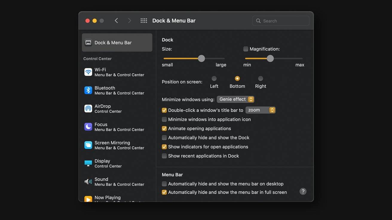The height and width of the screenshot is (220, 392).
Task: Open AirDrop settings via its icon
Action: point(88,109)
